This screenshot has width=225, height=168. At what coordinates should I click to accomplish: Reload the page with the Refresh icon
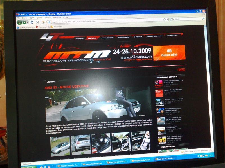tap(32, 22)
